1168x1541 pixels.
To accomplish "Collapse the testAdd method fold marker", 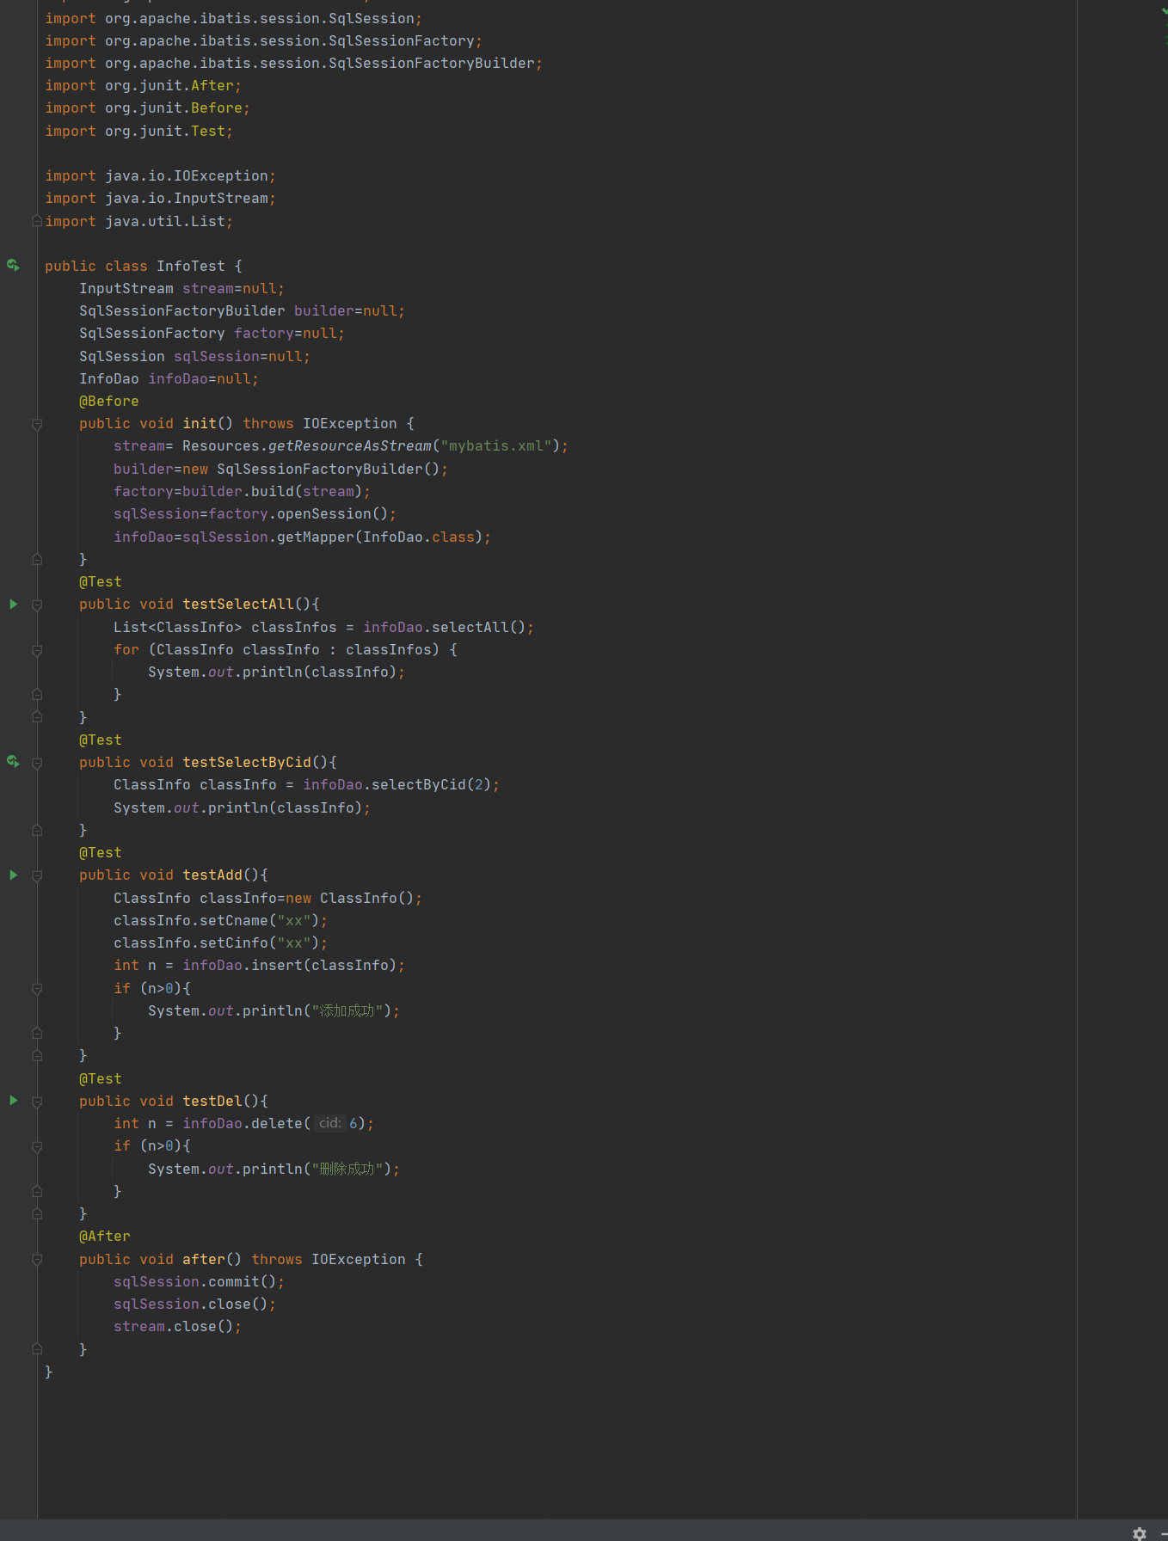I will [x=37, y=876].
